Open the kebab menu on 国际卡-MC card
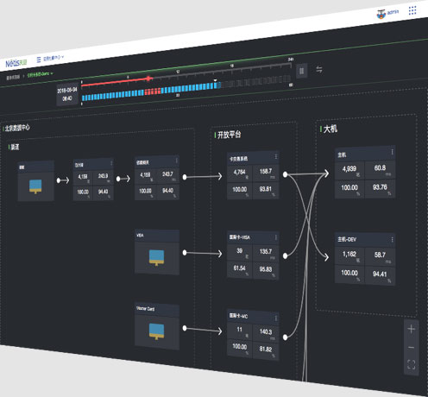Image resolution: width=428 pixels, height=397 pixels. pos(275,318)
